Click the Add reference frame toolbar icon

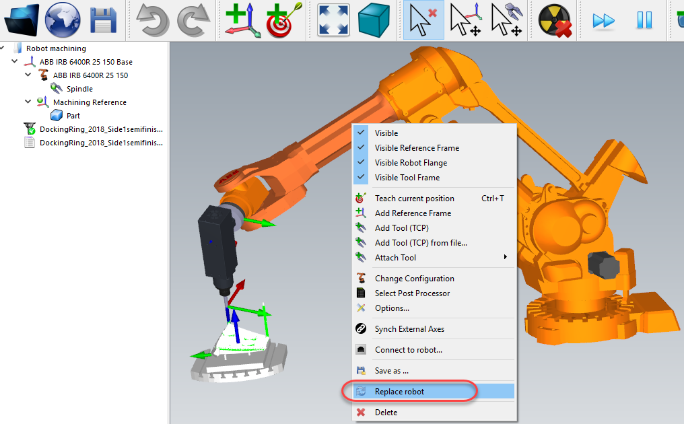click(241, 20)
